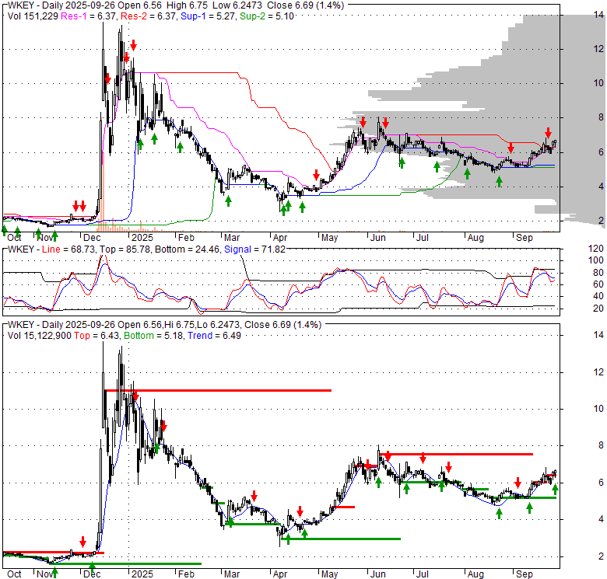Viewport: 607px width, 579px height.
Task: Click the 'May' month label under bottom chart
Action: (x=329, y=574)
